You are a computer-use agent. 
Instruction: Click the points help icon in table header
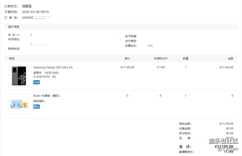(x=166, y=58)
